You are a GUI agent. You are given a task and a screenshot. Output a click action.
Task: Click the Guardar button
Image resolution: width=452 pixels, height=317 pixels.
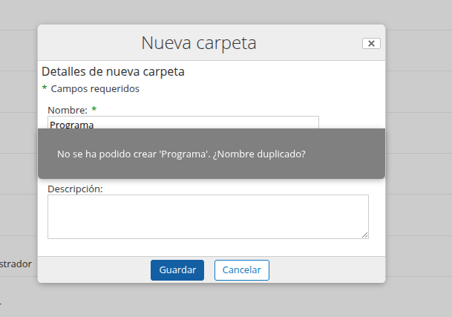coord(177,270)
